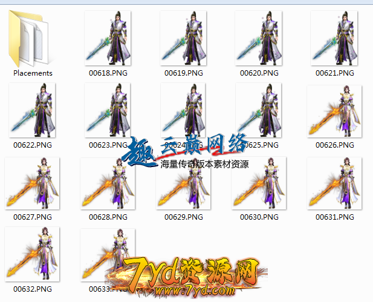Click the 00625.PNG file name
Viewport: 373px width, 302px height.
click(x=259, y=145)
